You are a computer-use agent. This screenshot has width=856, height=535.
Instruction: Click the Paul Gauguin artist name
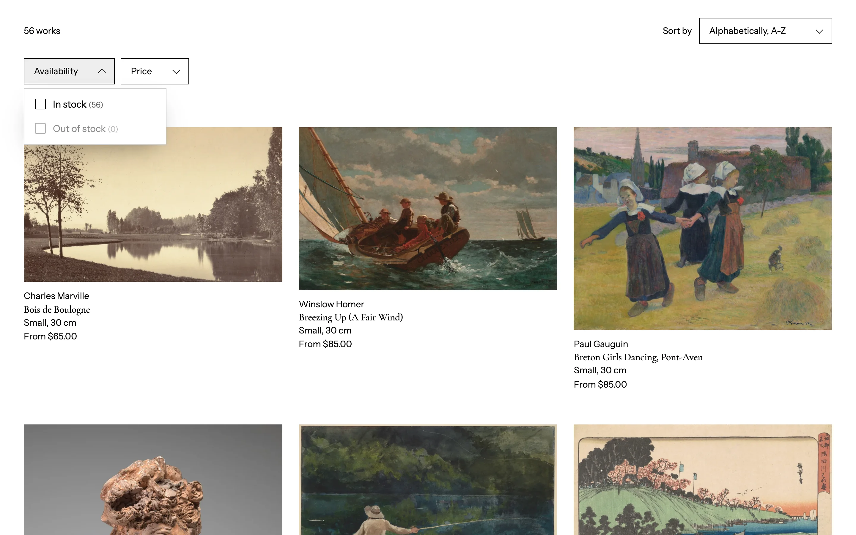pyautogui.click(x=601, y=344)
